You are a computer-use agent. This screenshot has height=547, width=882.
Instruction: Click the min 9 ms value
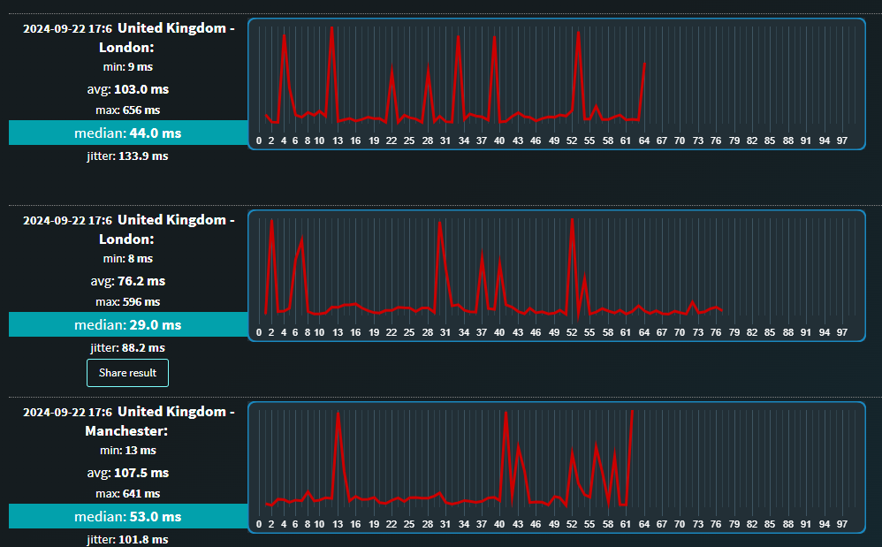[x=128, y=67]
